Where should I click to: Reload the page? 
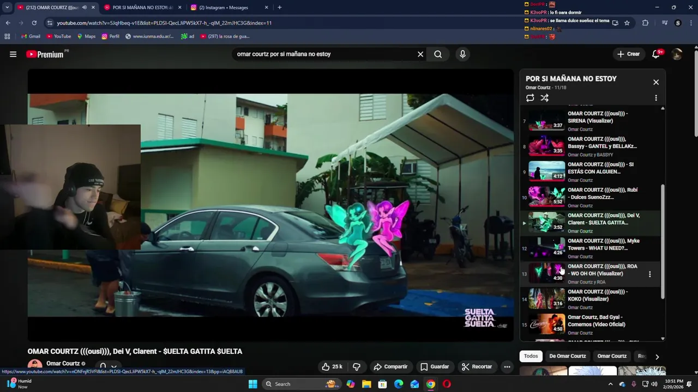(x=34, y=23)
